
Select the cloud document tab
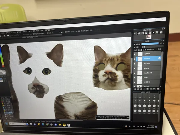pyautogui.click(x=30, y=37)
